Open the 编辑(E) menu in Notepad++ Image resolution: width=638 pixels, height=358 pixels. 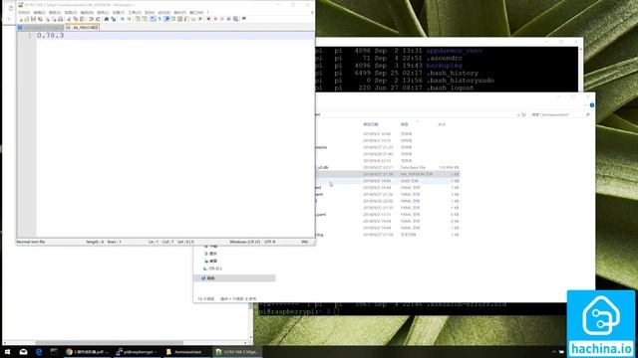click(40, 13)
